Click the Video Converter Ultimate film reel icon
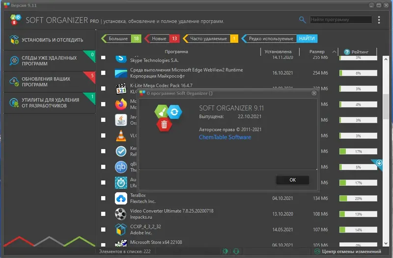The width and height of the screenshot is (393, 258). (121, 214)
